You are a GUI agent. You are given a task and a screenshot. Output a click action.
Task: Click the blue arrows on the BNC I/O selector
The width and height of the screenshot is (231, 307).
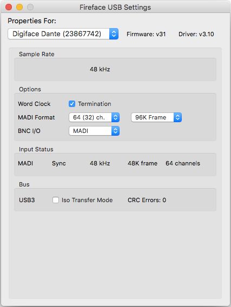(x=115, y=131)
